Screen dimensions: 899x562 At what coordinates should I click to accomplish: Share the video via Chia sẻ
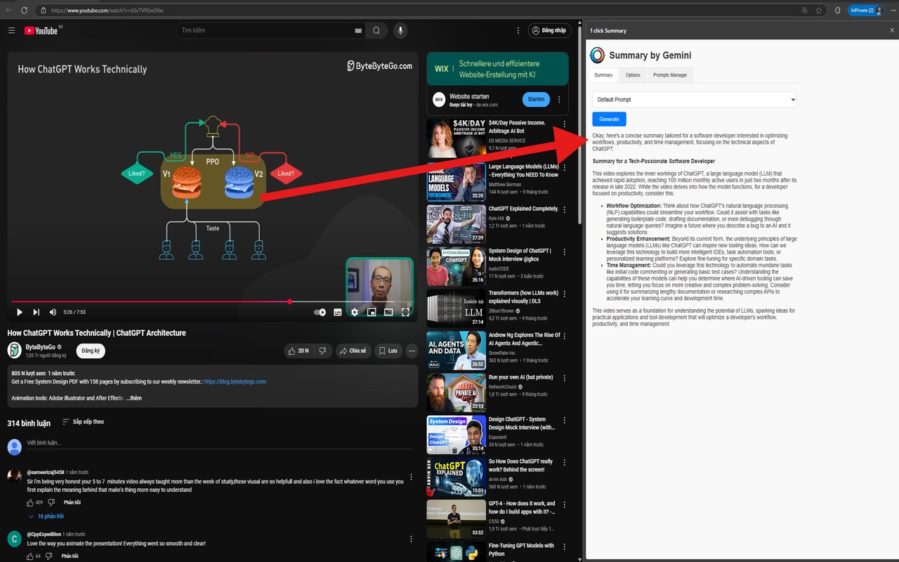click(x=352, y=351)
